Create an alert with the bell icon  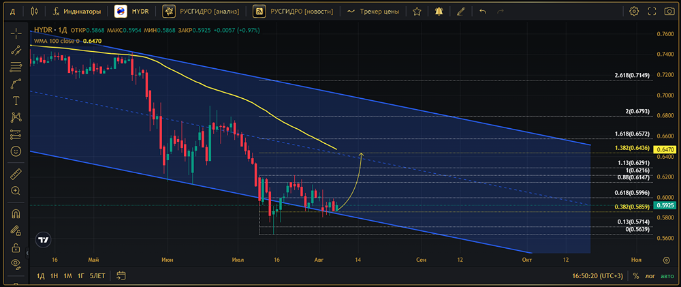pos(439,12)
